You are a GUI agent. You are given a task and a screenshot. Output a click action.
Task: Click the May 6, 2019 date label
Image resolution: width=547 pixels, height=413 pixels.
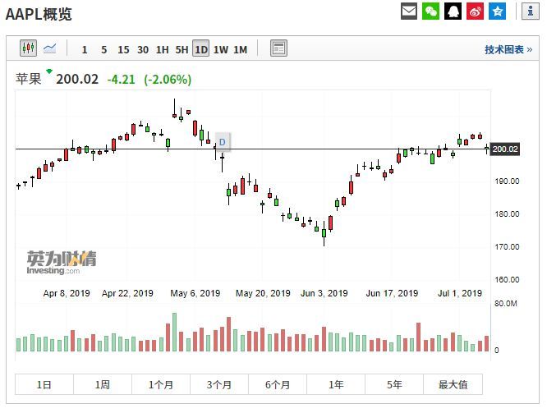coord(195,293)
